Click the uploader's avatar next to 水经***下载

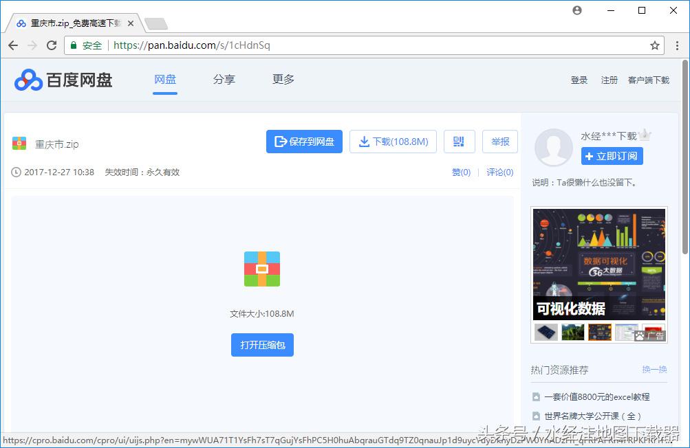[x=554, y=148]
